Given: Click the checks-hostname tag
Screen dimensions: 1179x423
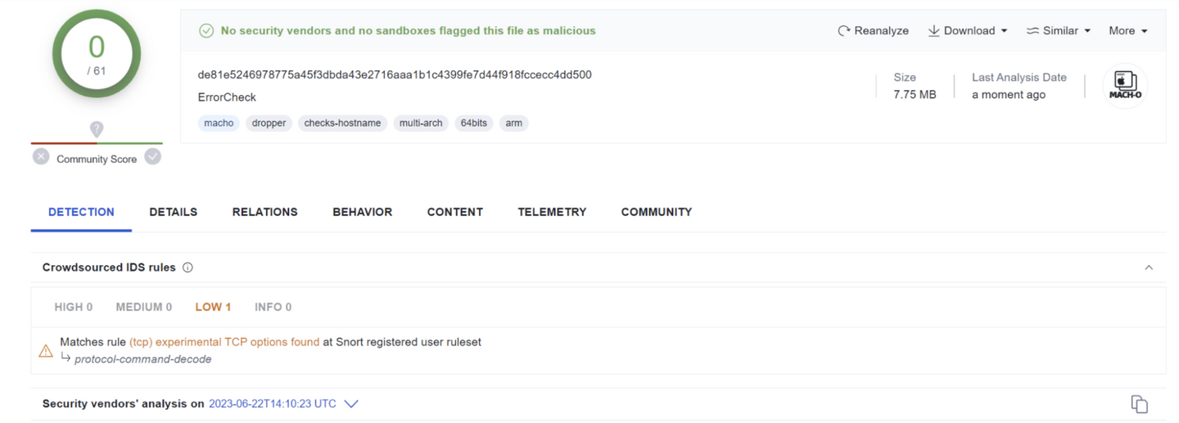Looking at the screenshot, I should coord(342,123).
